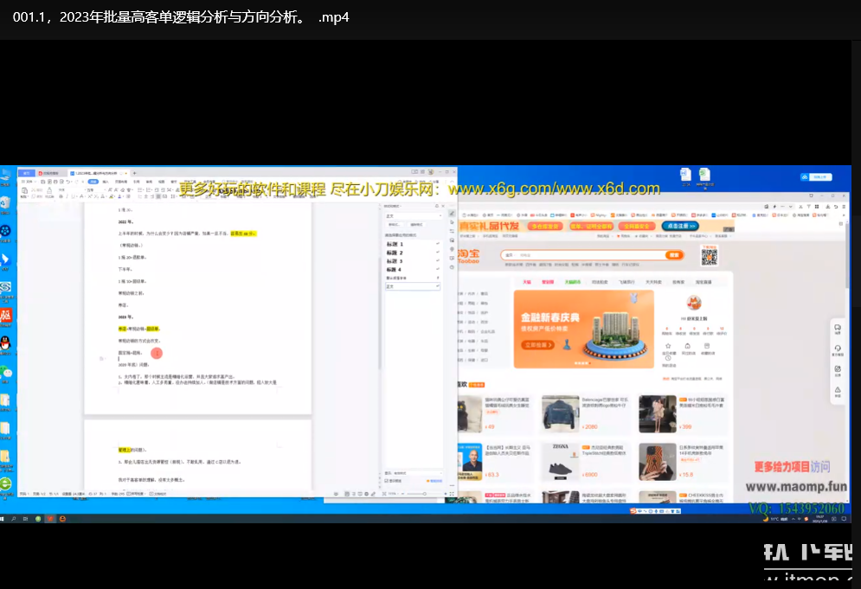
Task: Click the Taobao 聚划算 tab
Action: [548, 282]
